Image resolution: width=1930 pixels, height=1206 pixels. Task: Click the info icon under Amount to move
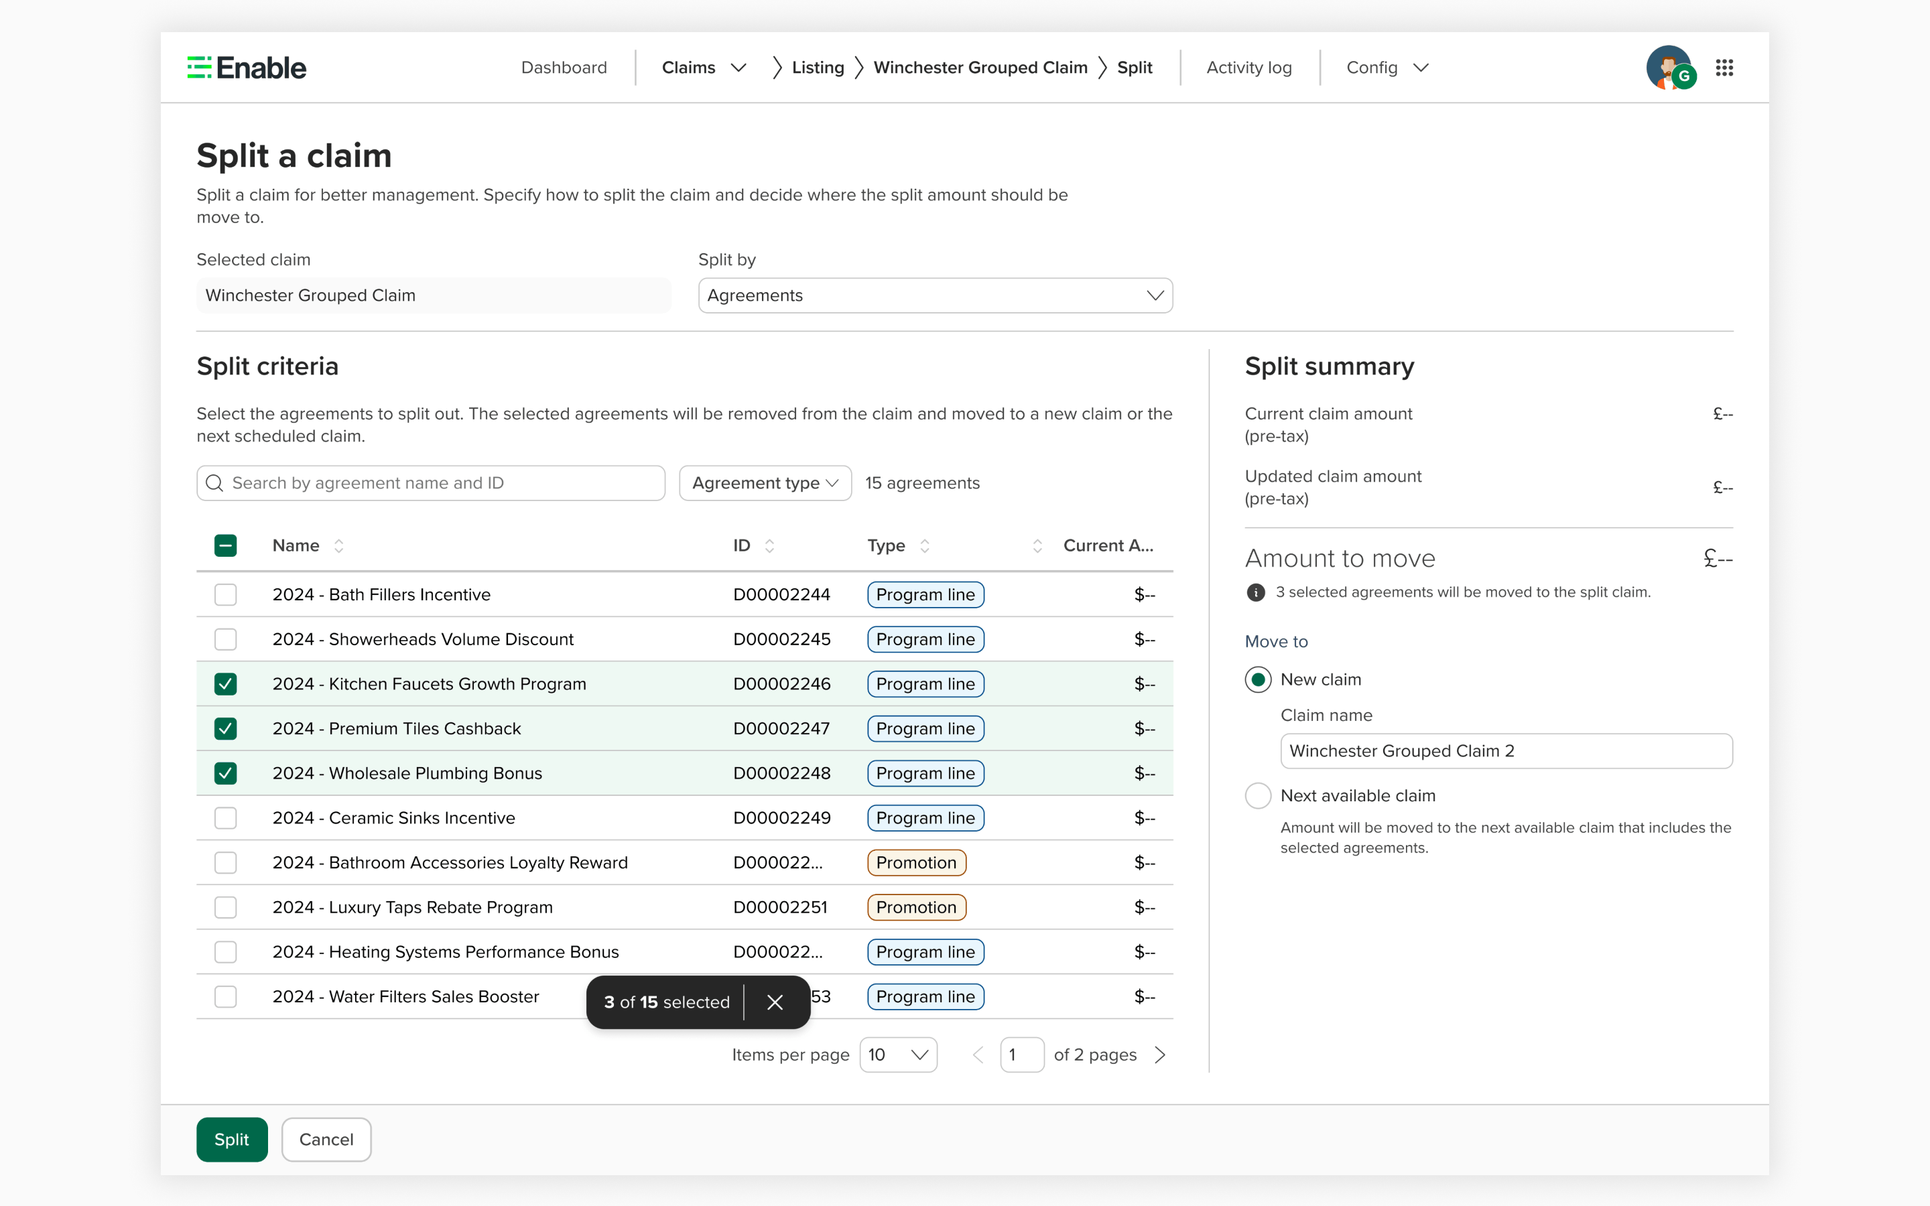pyautogui.click(x=1255, y=592)
